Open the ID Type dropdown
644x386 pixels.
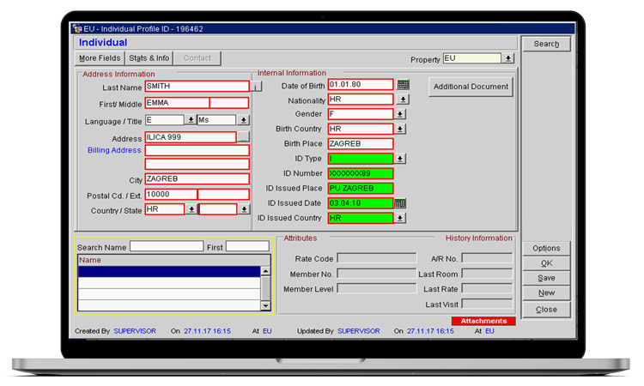401,159
